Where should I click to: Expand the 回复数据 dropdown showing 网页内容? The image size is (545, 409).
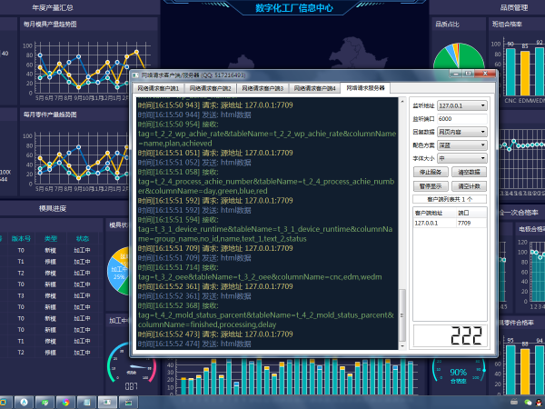462,132
